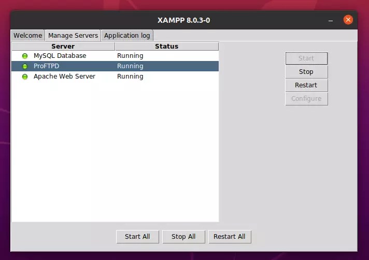Click the Restart All button
The width and height of the screenshot is (369, 260).
[x=230, y=237]
